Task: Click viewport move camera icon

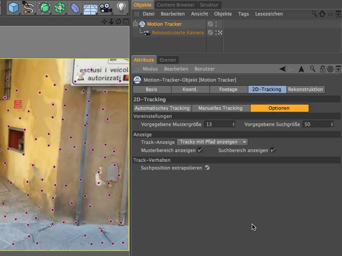Action: 104,22
